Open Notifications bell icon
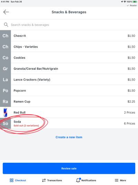Image resolution: width=138 pixels, height=185 pixels. [78, 180]
